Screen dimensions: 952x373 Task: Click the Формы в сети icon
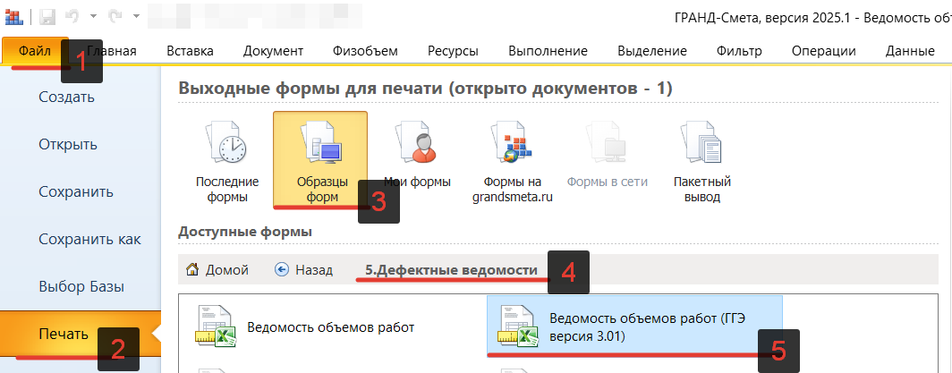[x=608, y=152]
